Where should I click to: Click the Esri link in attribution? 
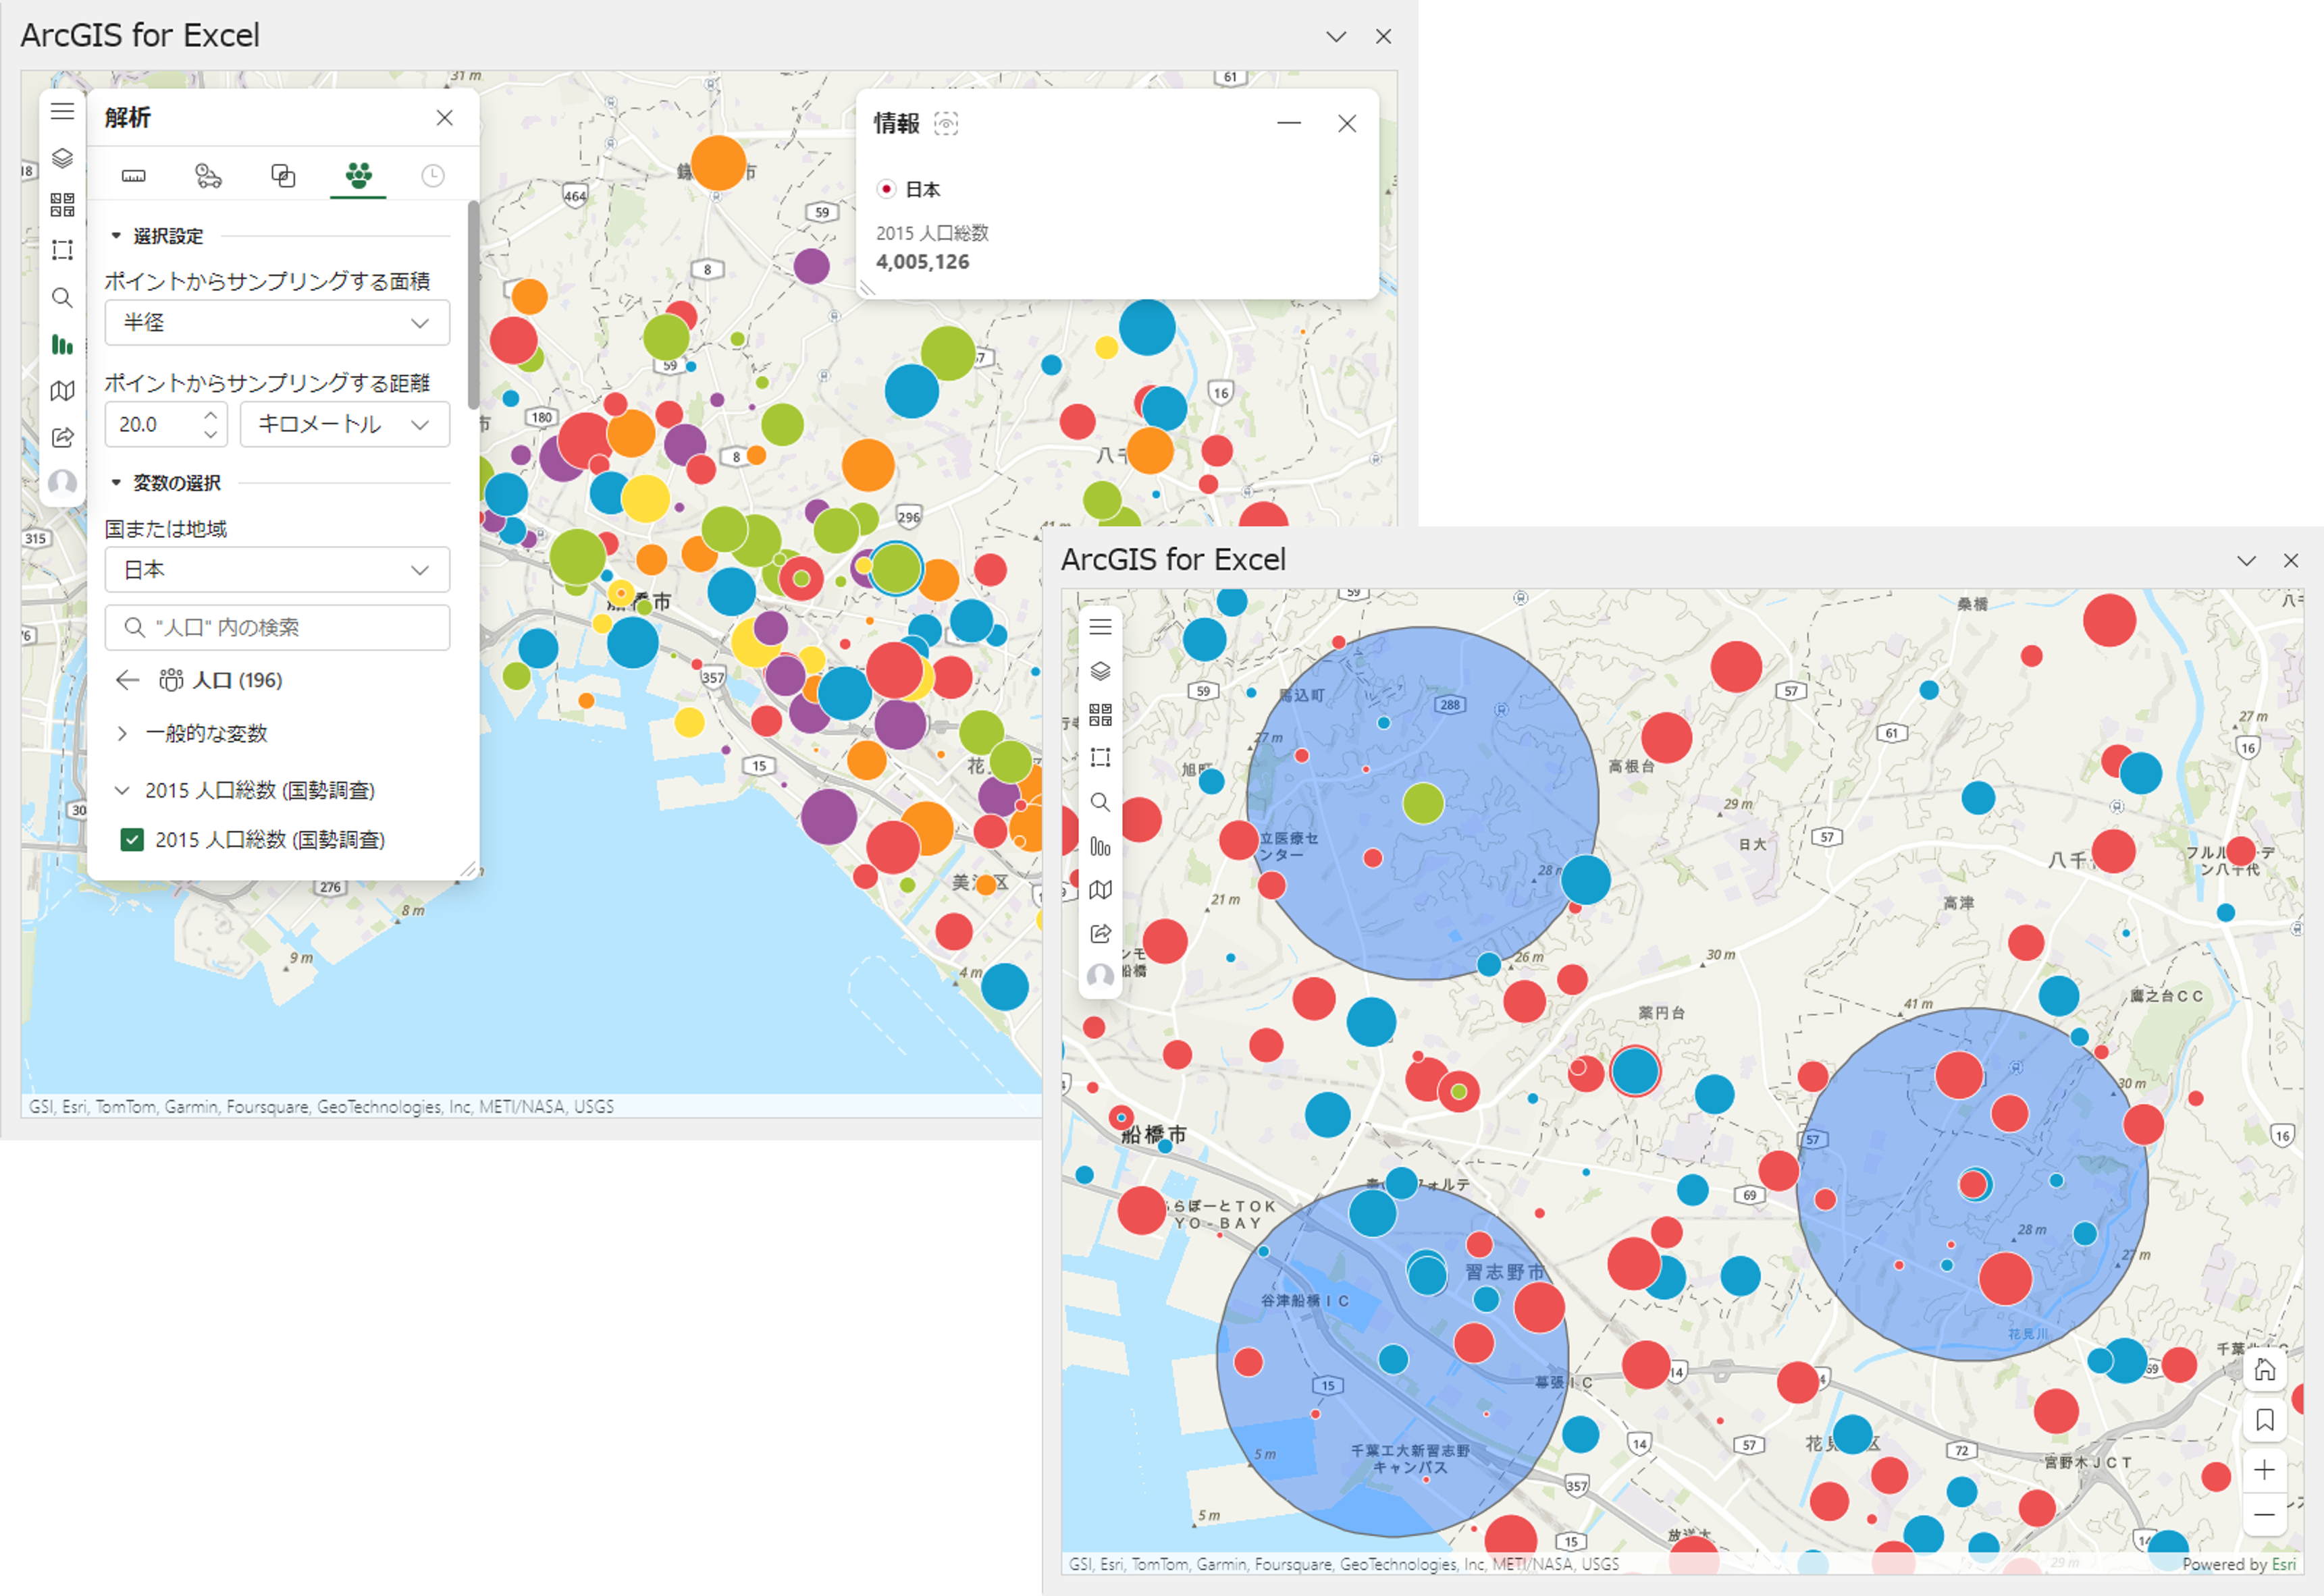(x=2284, y=1565)
